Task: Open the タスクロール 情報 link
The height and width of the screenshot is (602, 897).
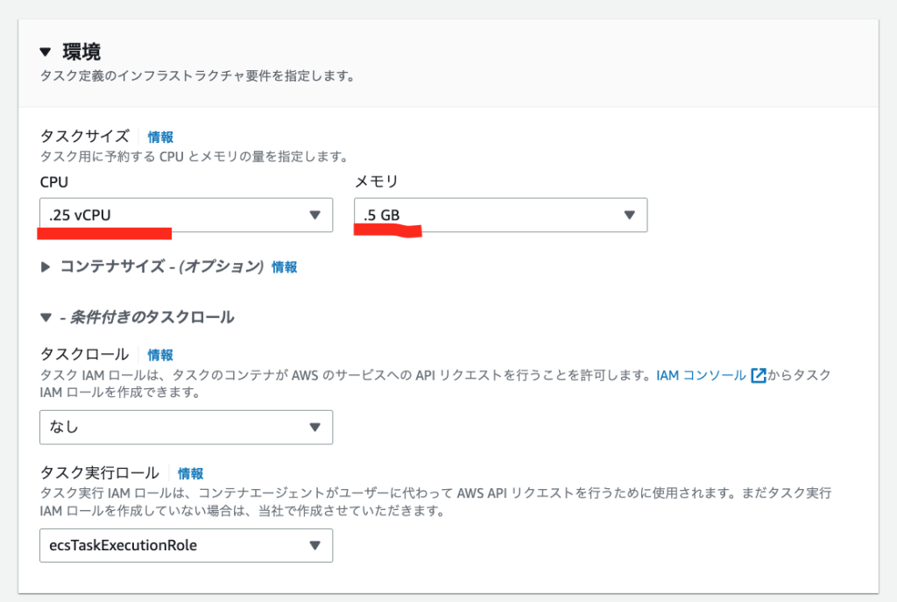Action: pos(160,354)
